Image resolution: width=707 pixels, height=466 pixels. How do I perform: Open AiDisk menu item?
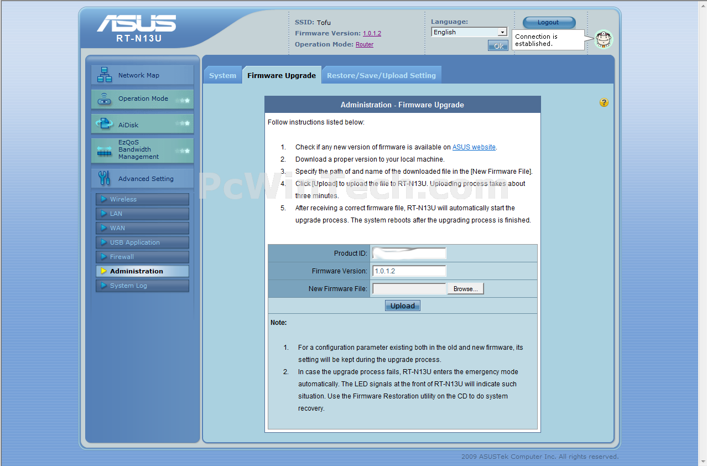point(142,124)
